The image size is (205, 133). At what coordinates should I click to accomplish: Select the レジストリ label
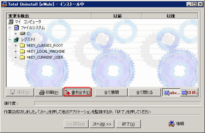point(28,40)
